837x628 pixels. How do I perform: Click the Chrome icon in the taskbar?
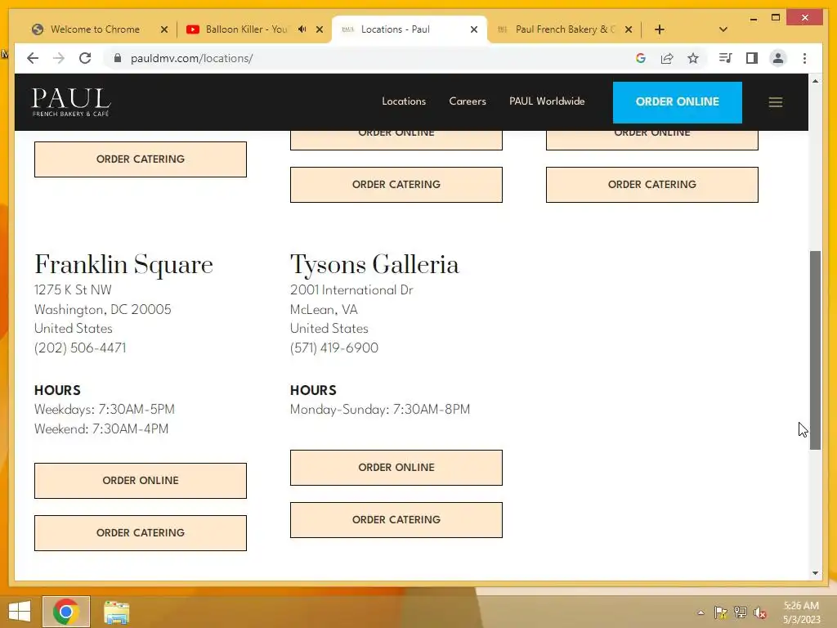click(66, 612)
